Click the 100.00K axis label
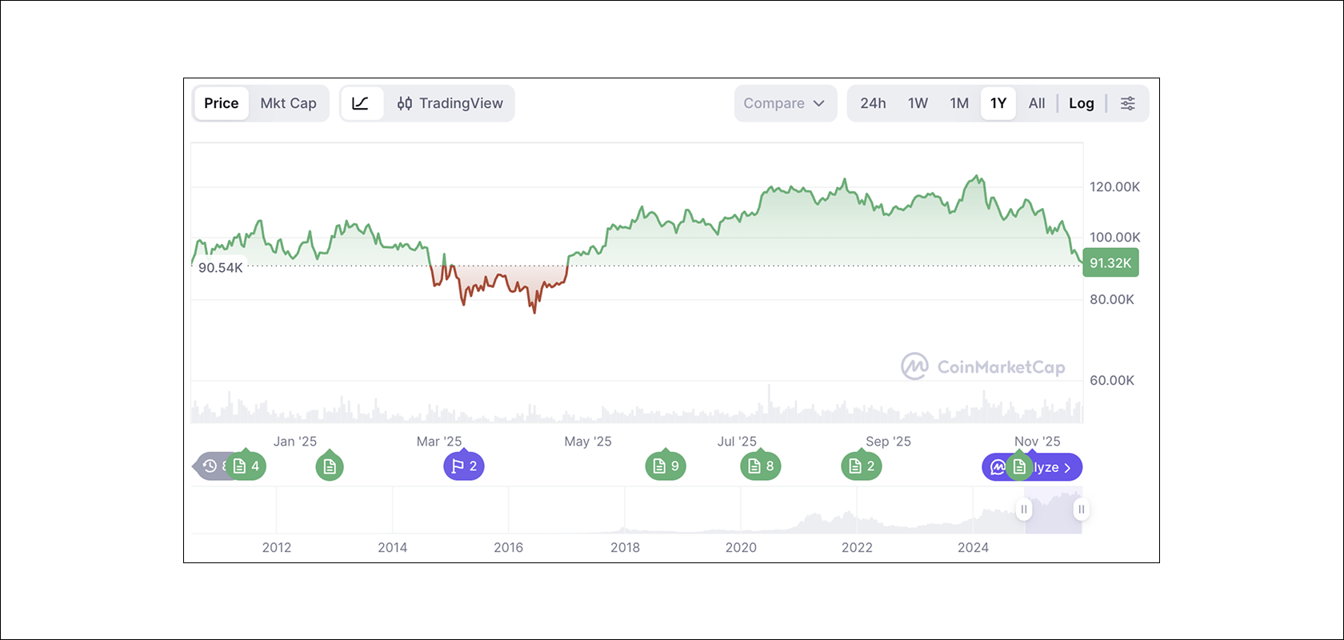The width and height of the screenshot is (1344, 640). (x=1114, y=238)
